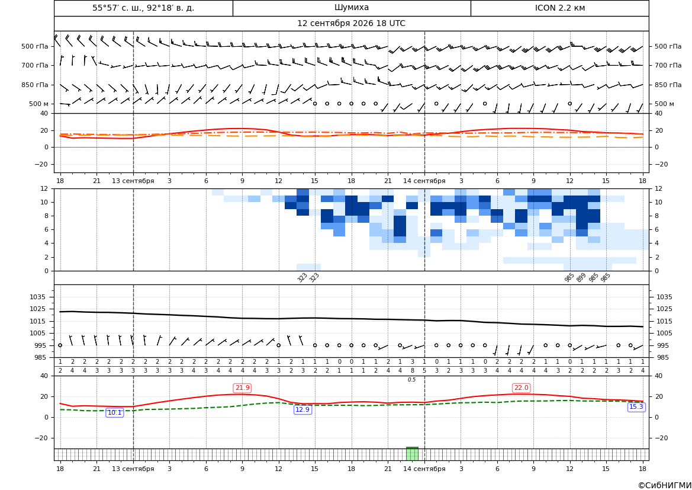692x490 pixels.
Task: Select 14 сентября on the bottom time axis
Action: [x=424, y=469]
